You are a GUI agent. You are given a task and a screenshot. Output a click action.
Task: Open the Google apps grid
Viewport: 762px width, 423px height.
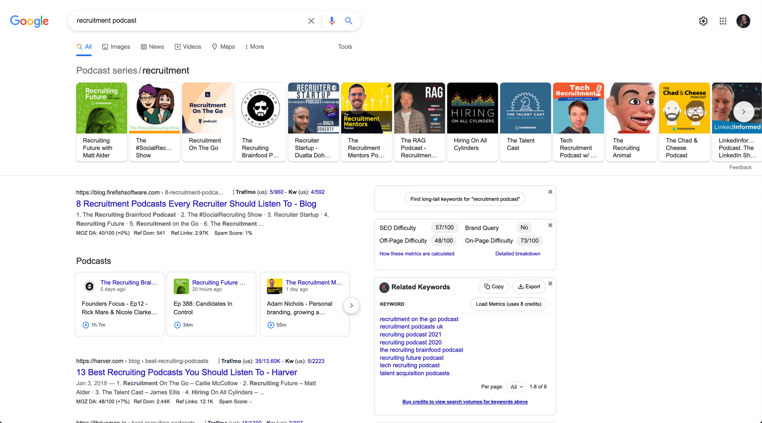[722, 21]
